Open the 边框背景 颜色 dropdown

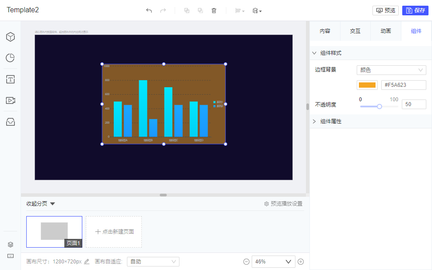pos(391,70)
